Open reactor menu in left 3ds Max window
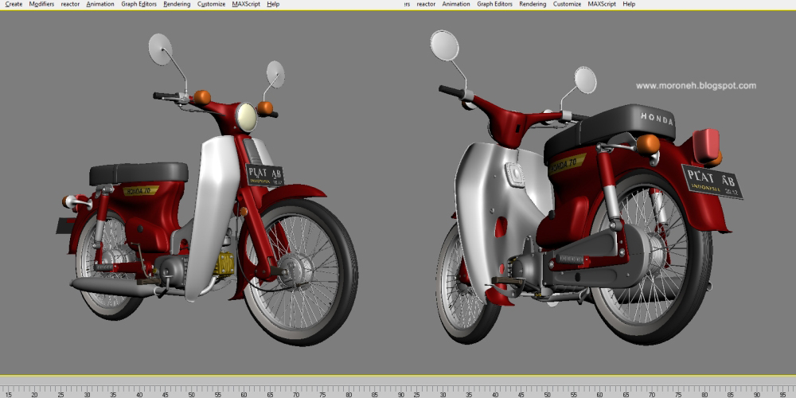The height and width of the screenshot is (398, 796). point(70,4)
